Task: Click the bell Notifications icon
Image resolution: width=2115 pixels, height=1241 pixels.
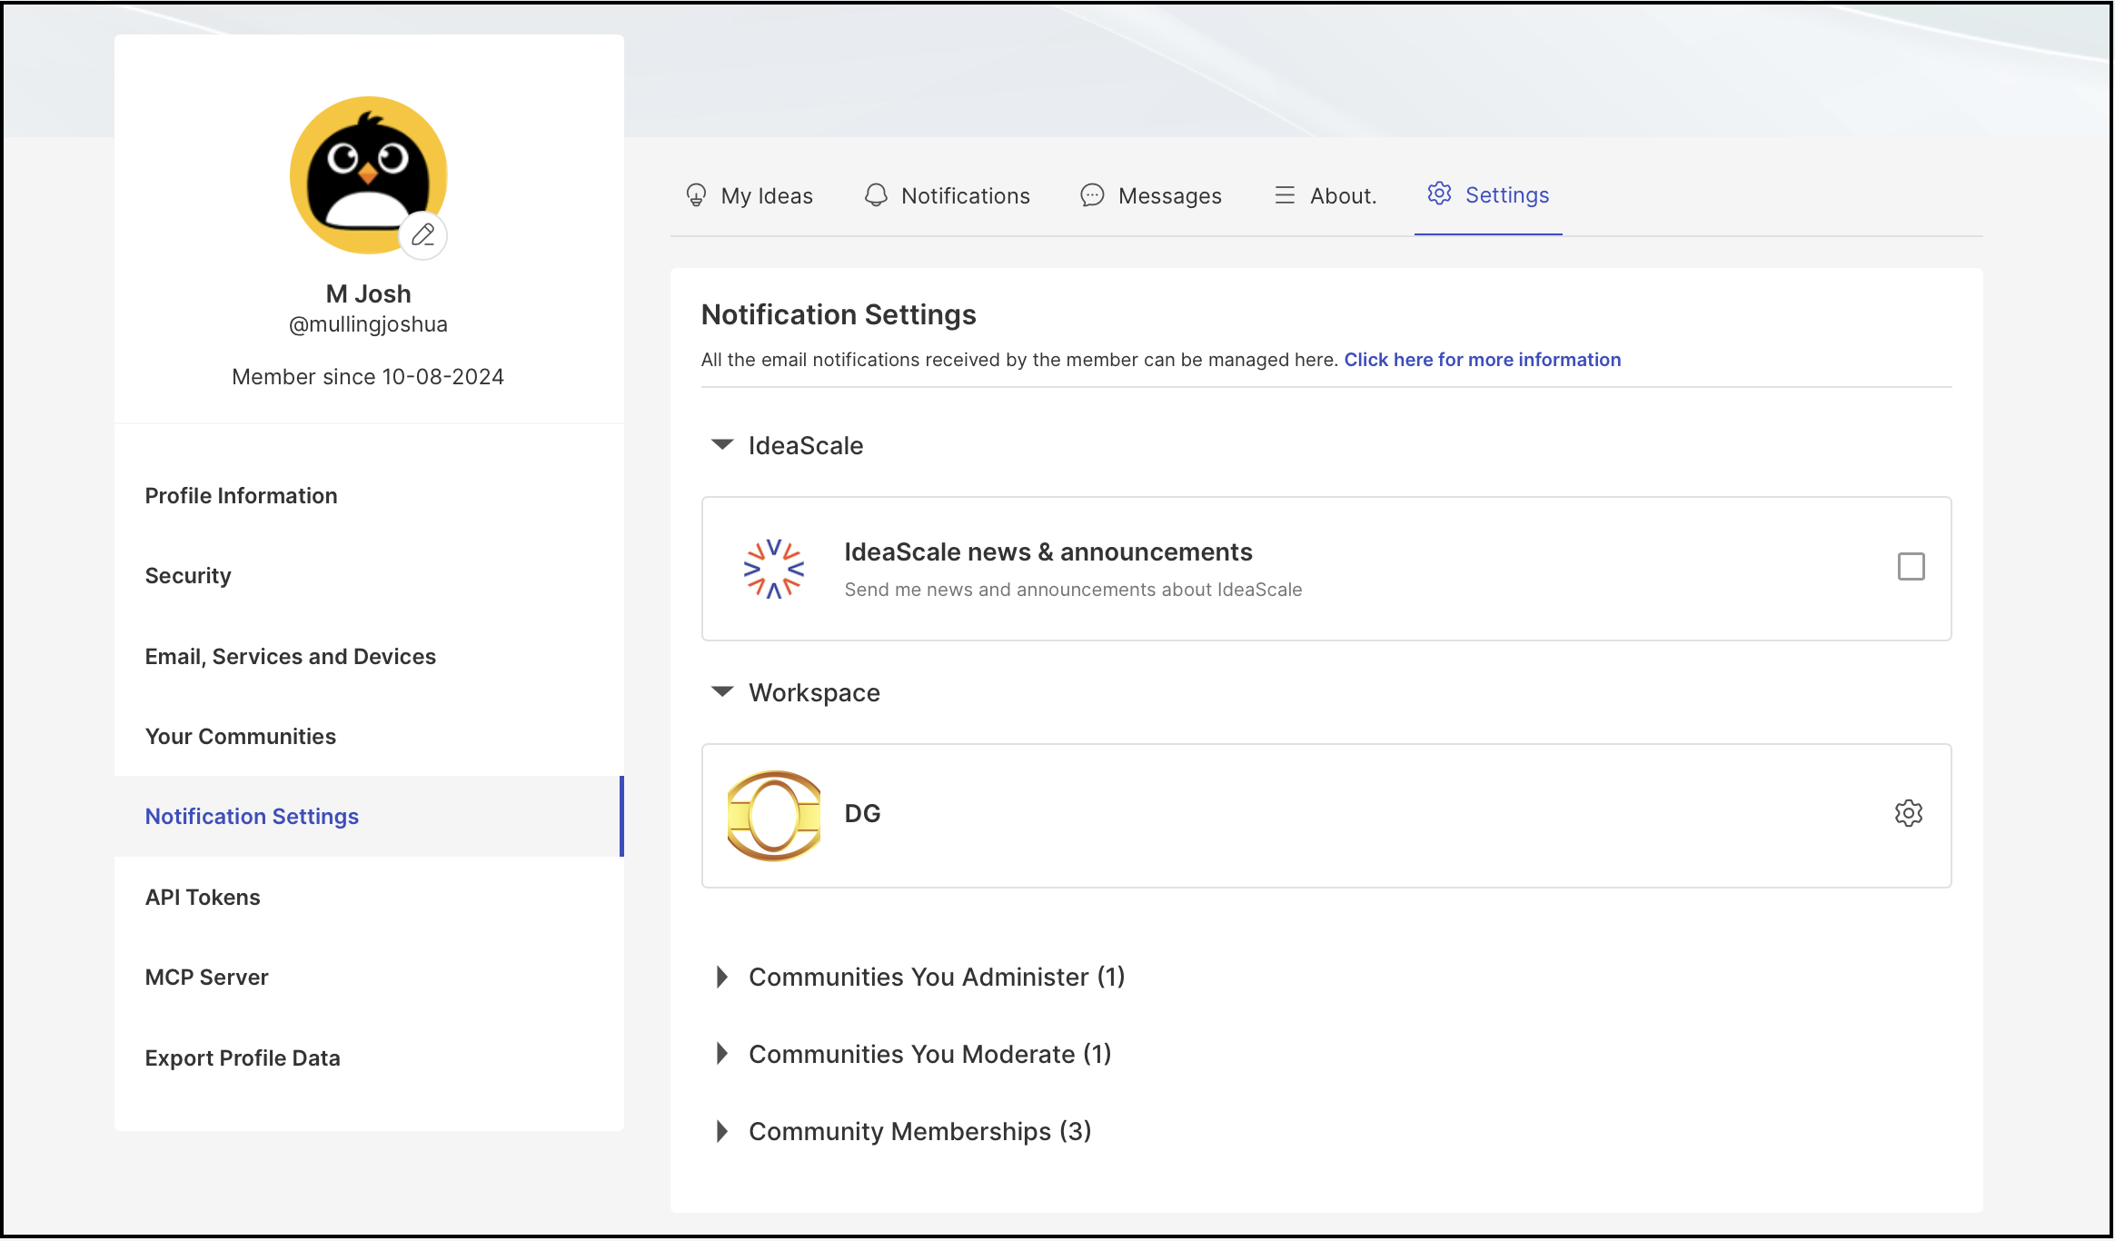Action: pos(876,195)
